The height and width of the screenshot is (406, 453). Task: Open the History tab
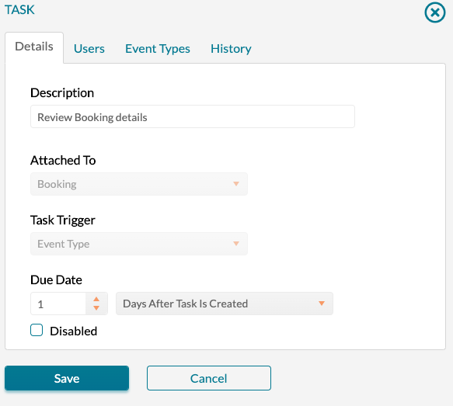[x=231, y=48]
